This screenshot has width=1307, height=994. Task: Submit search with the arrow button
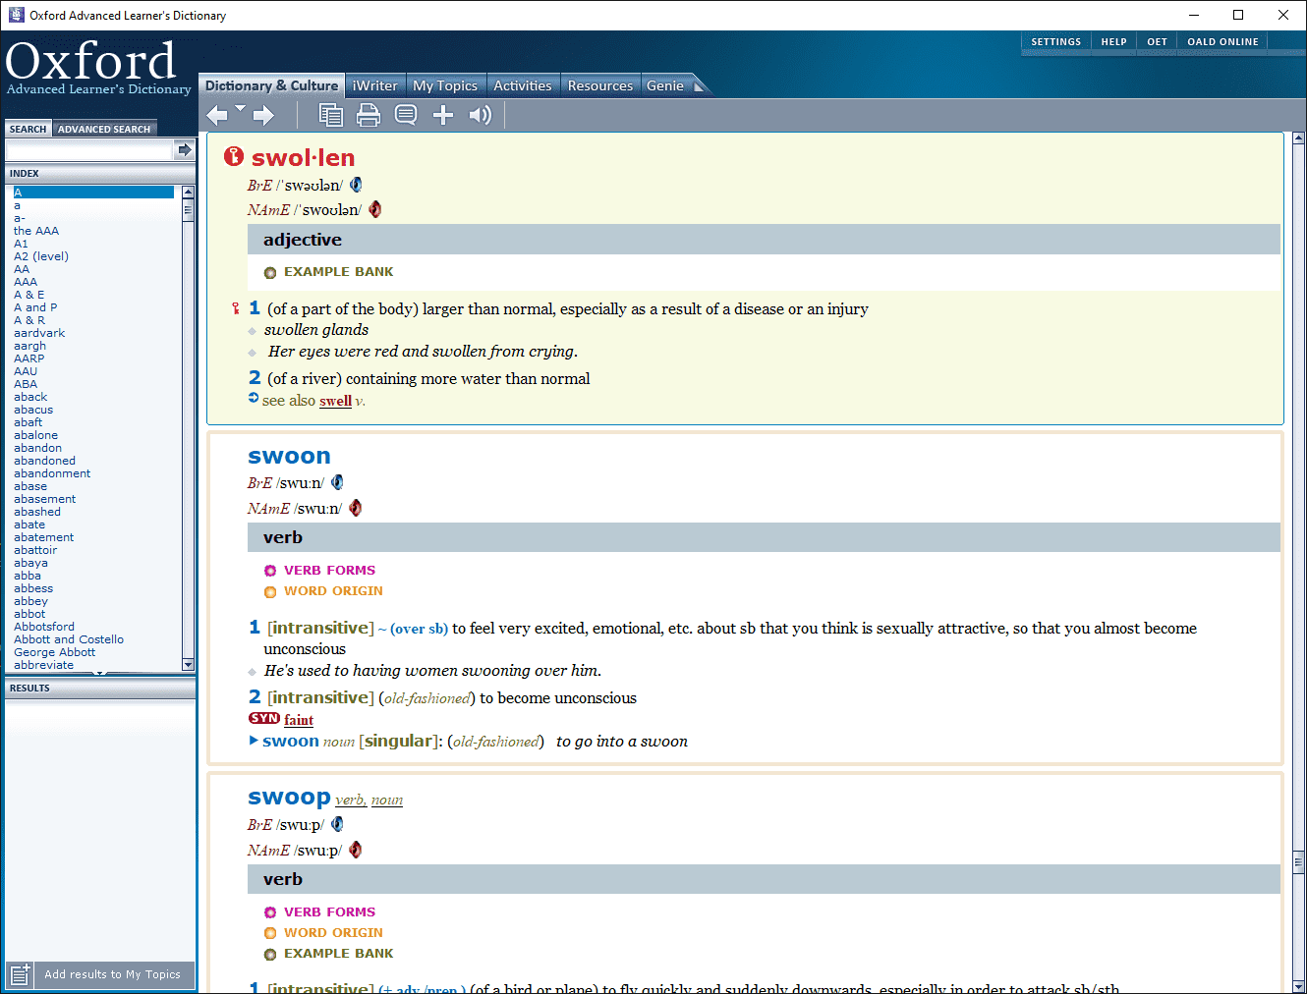pyautogui.click(x=184, y=150)
